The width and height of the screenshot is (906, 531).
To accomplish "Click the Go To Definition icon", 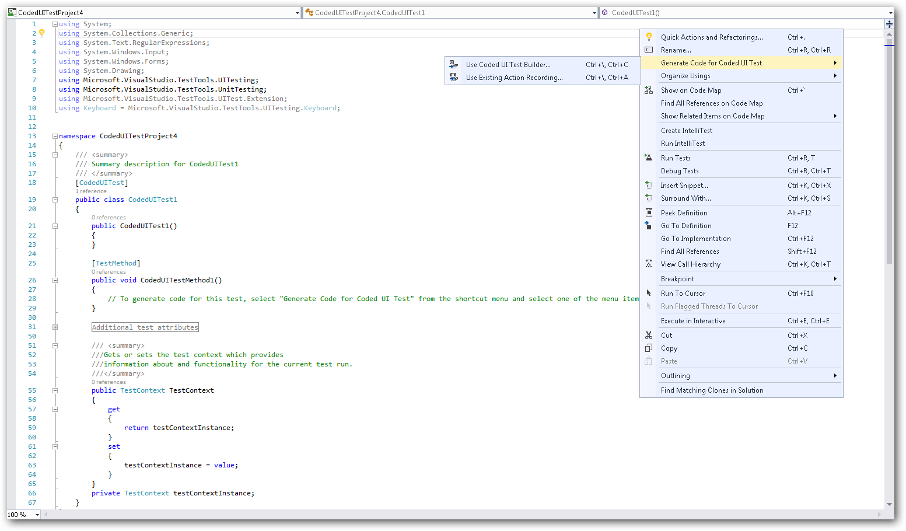I will click(649, 225).
